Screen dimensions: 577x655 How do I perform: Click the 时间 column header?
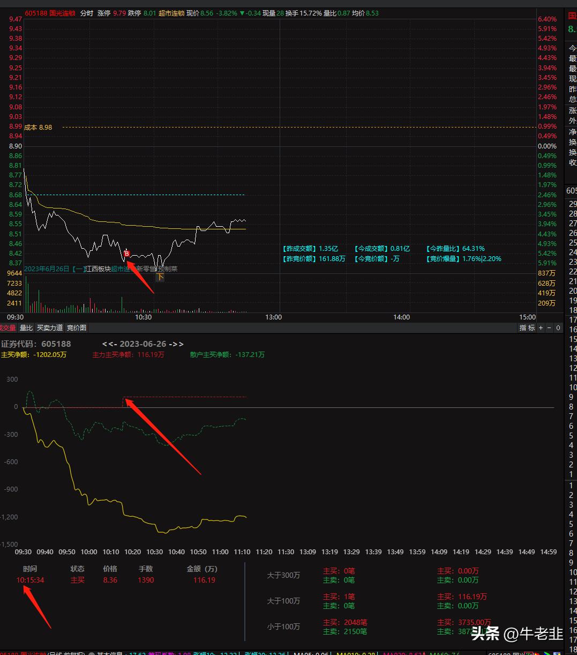click(x=30, y=569)
